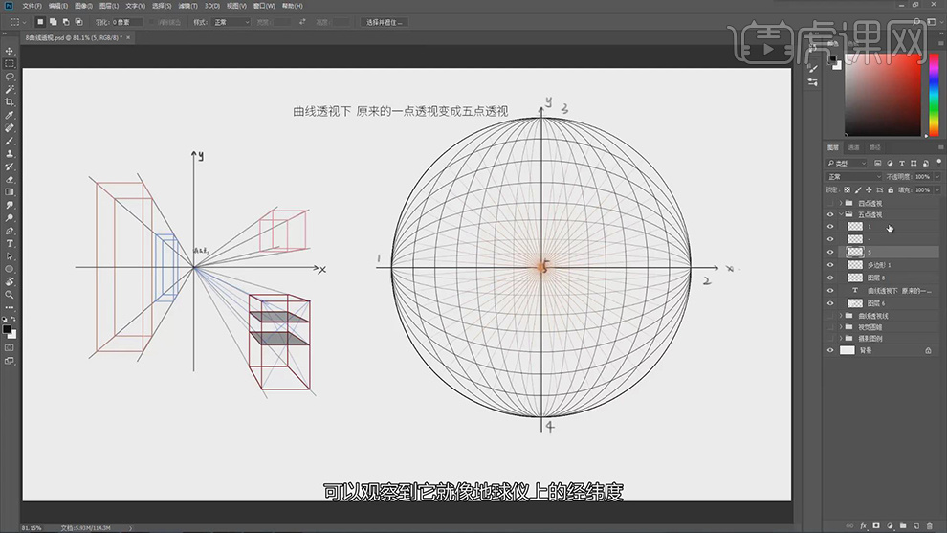Screen dimensions: 947x533
Task: Select the Smudge tool
Action: click(9, 205)
